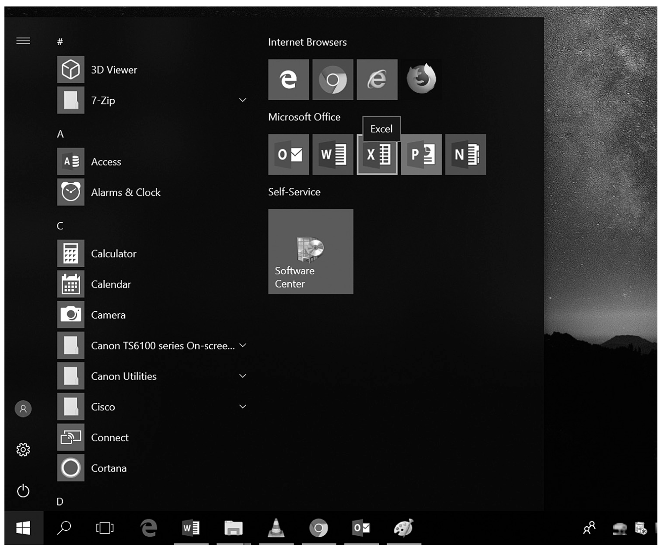Open the Microsoft Edge tile
The width and height of the screenshot is (662, 550).
click(x=288, y=80)
